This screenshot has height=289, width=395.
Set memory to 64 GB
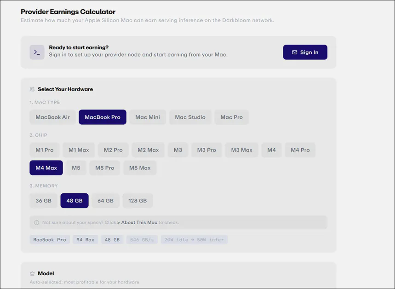click(106, 201)
